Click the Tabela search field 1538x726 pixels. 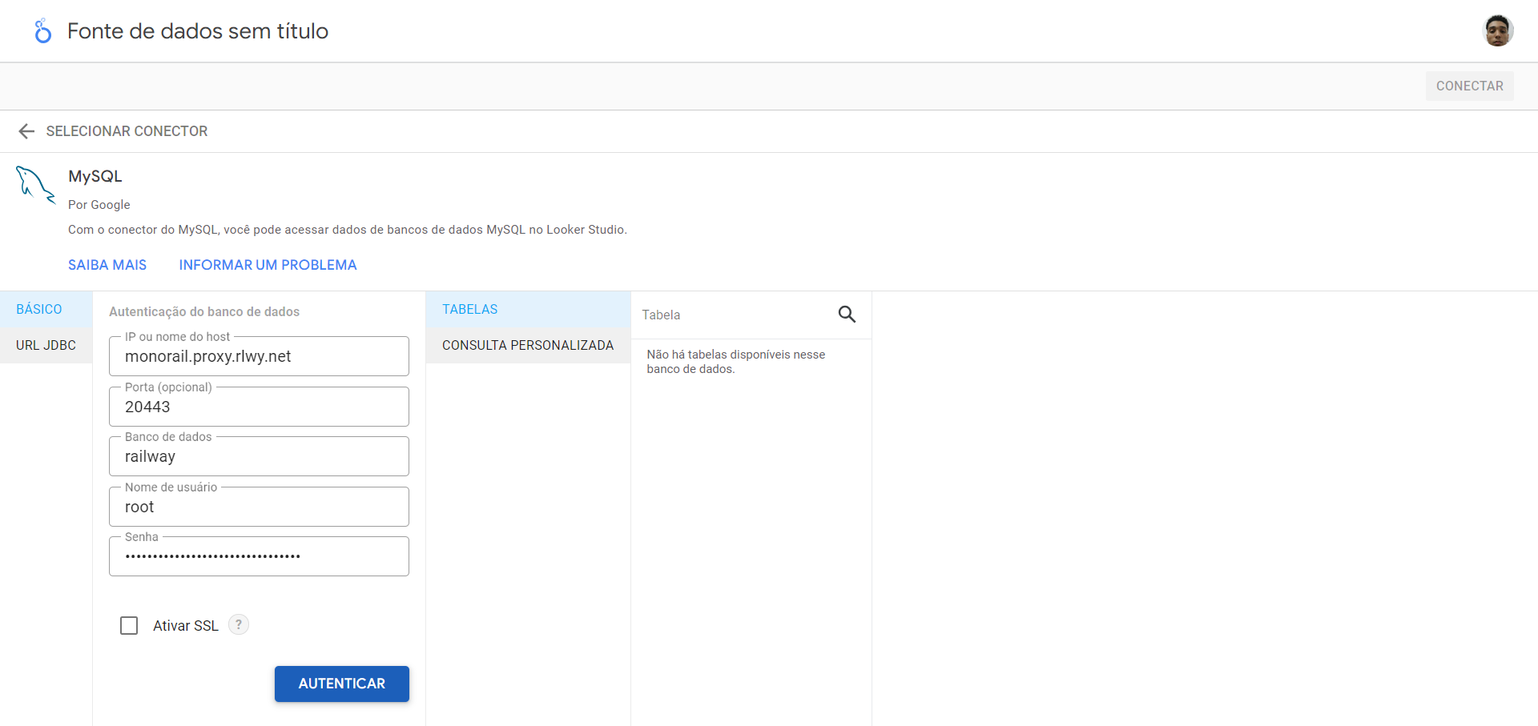tap(733, 315)
